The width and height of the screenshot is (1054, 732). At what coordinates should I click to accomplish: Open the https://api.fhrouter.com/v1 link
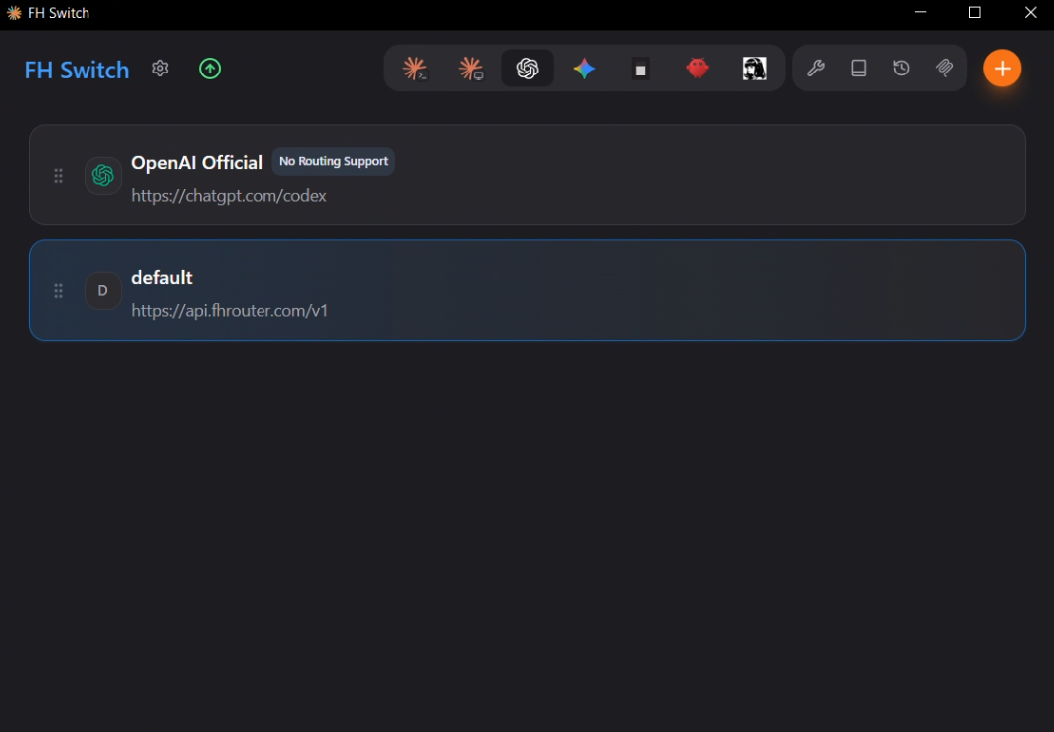(230, 310)
